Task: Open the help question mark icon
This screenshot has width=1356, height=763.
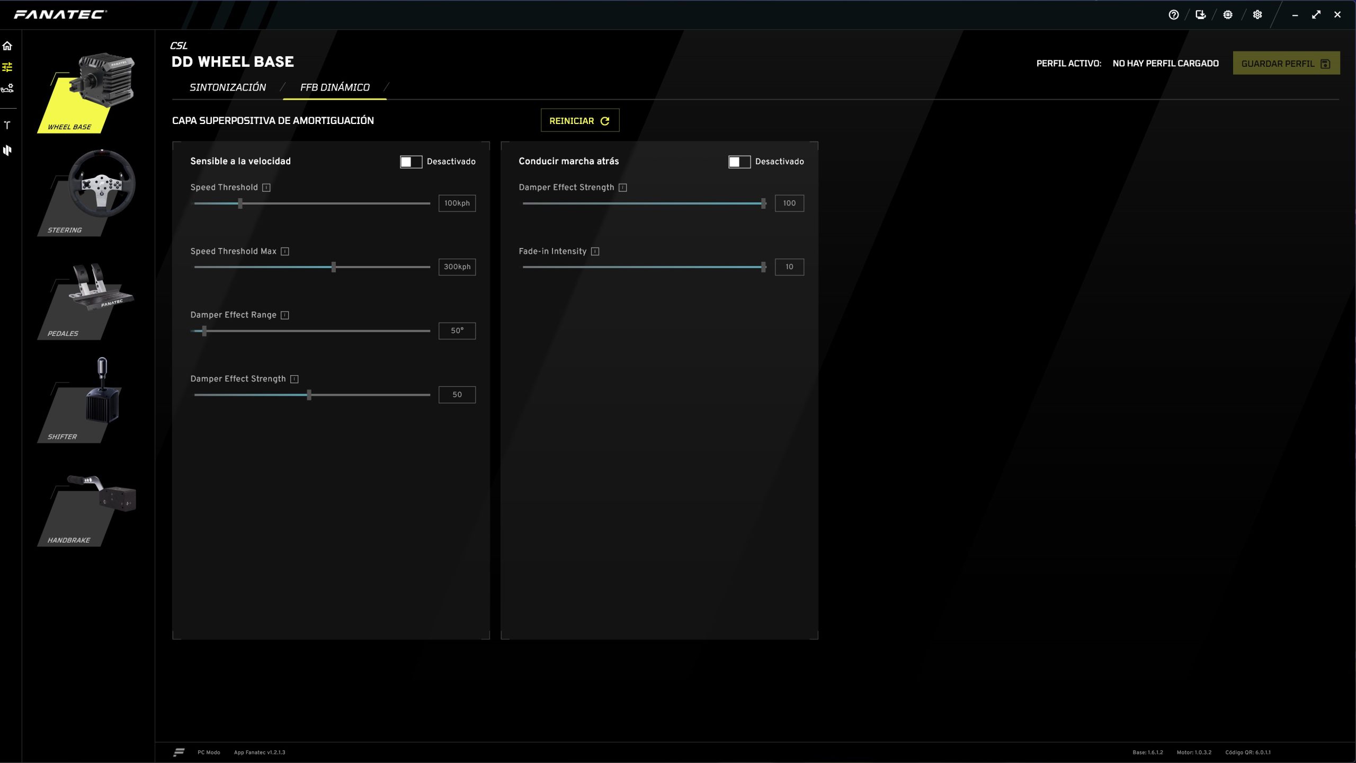Action: coord(1173,15)
